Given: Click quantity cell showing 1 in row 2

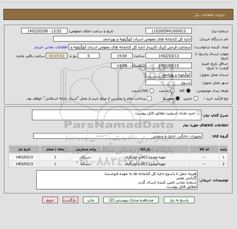Looking at the screenshot, I should click(x=55, y=164).
